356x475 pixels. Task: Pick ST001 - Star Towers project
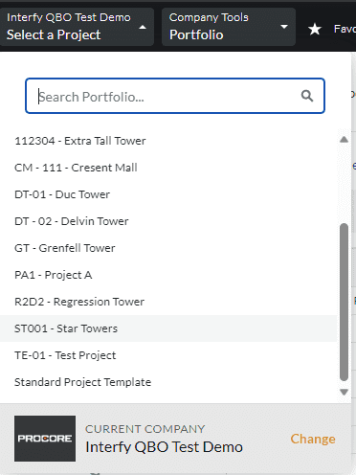(168, 328)
